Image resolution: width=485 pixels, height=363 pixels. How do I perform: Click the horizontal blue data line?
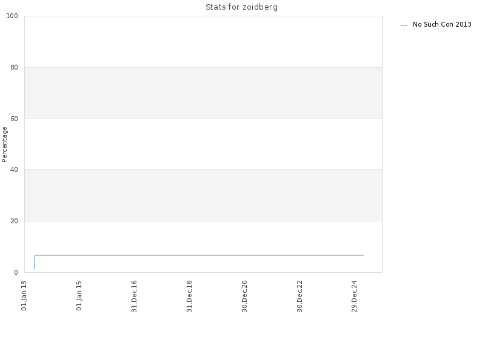[199, 255]
